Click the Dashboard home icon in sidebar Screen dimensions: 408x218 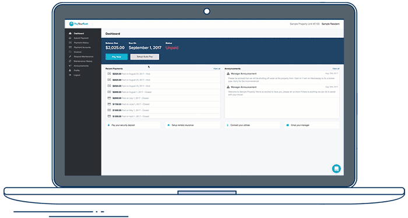coord(70,34)
